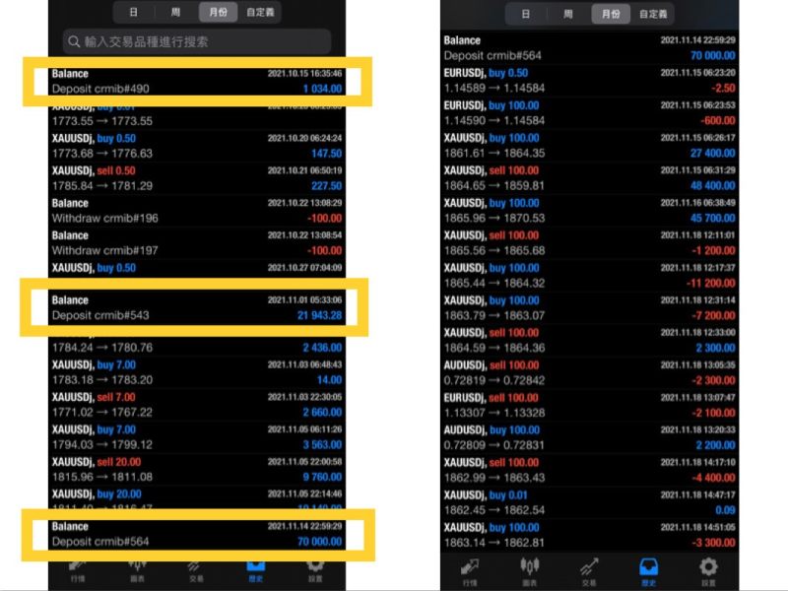
Task: Open partially hidden Settings gear on left phone
Action: [x=315, y=572]
